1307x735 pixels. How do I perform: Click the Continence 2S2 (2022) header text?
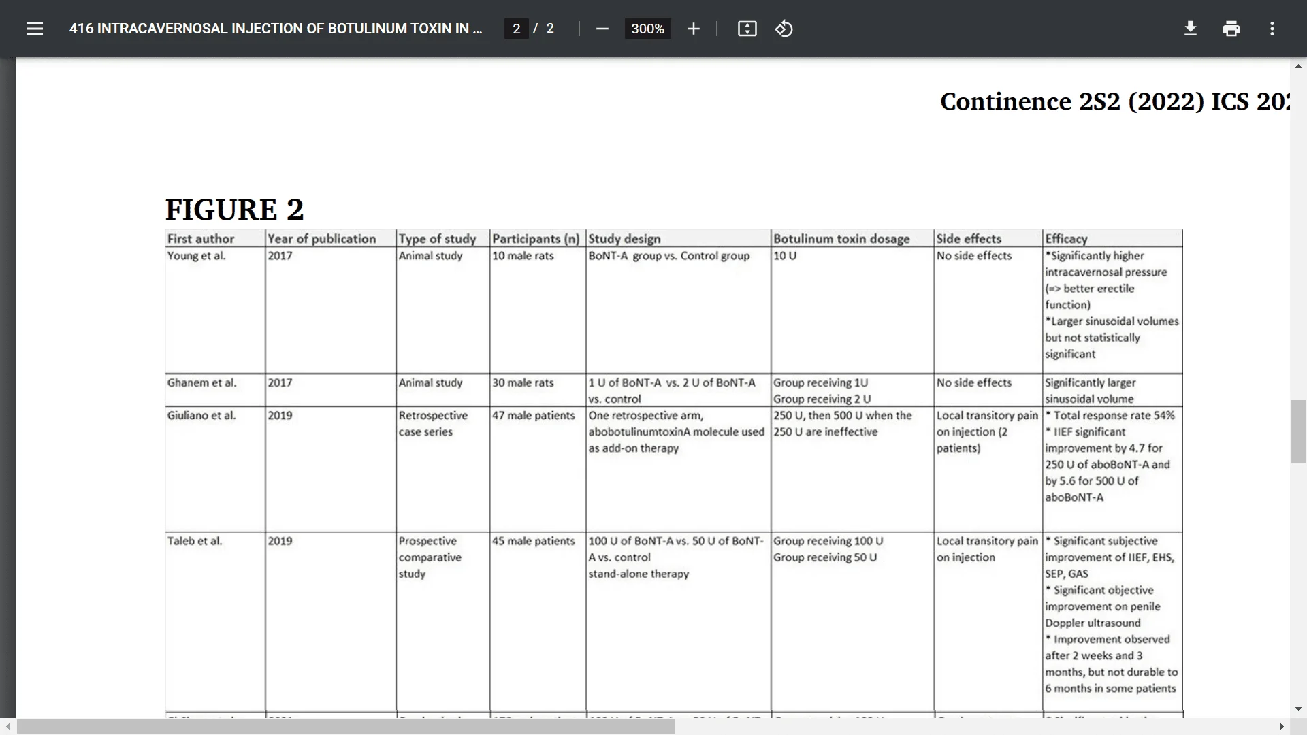[x=1114, y=101]
